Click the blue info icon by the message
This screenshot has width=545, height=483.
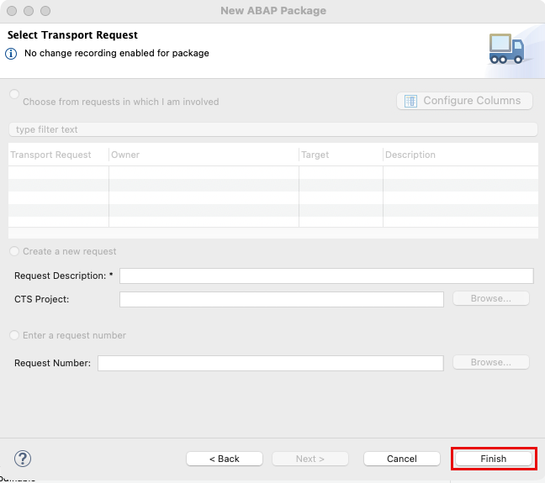(11, 54)
